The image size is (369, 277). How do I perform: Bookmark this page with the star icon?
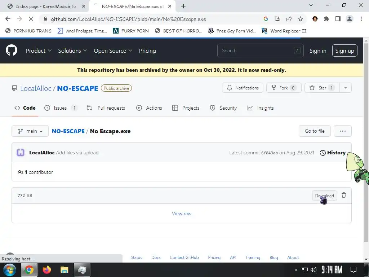coord(300,19)
